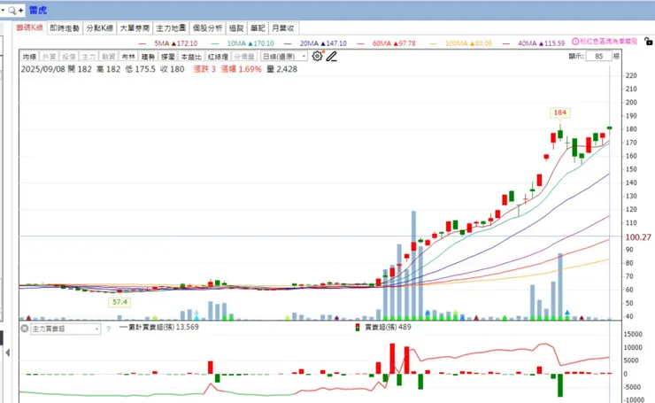Toggle the 分價量 overlay
This screenshot has height=403, width=655.
(x=244, y=57)
